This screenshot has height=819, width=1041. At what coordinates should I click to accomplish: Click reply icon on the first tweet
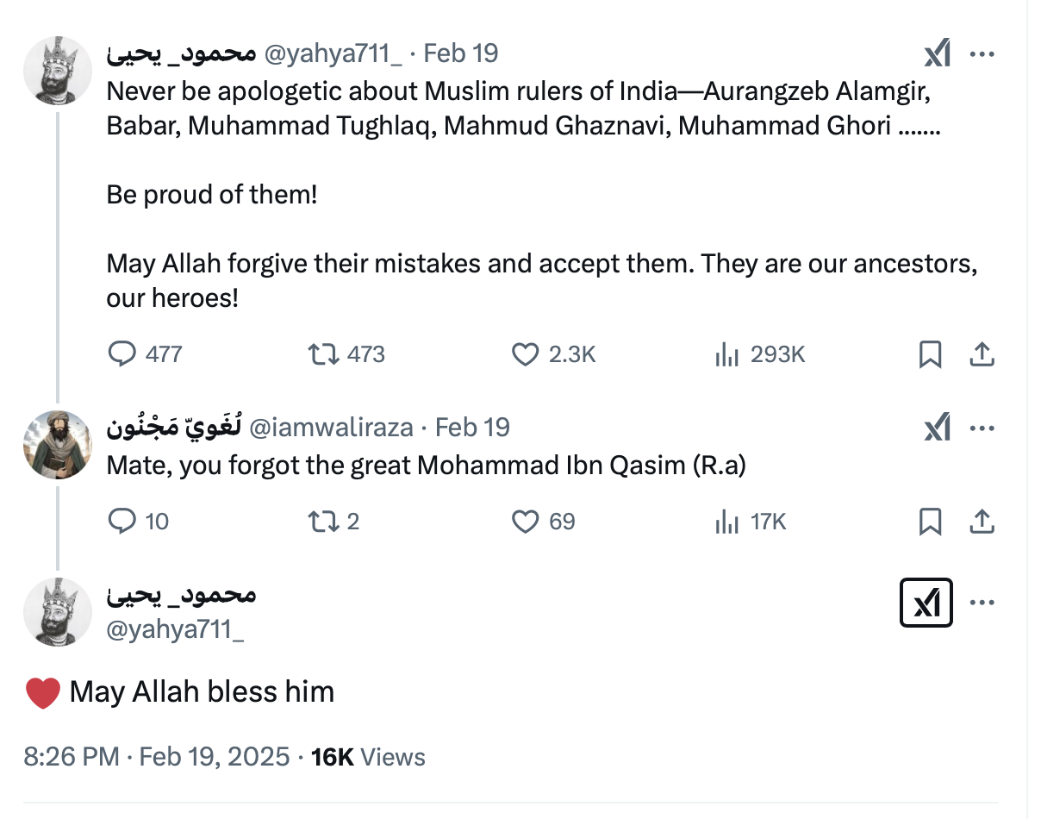pyautogui.click(x=122, y=354)
